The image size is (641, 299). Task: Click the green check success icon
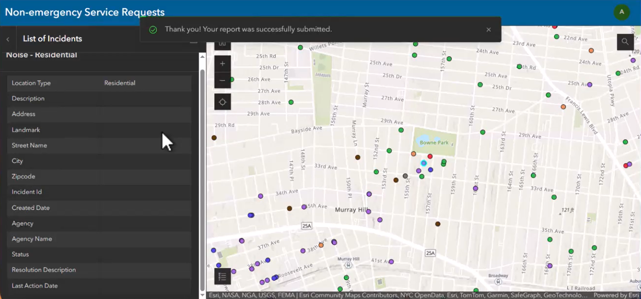pos(153,30)
